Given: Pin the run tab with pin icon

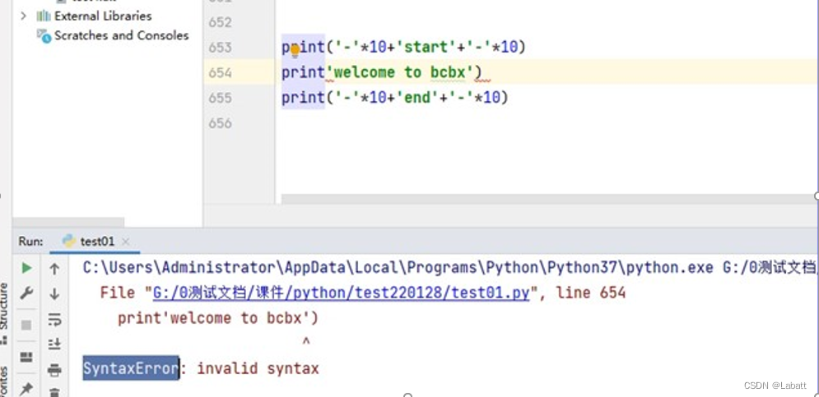Looking at the screenshot, I should click(26, 389).
